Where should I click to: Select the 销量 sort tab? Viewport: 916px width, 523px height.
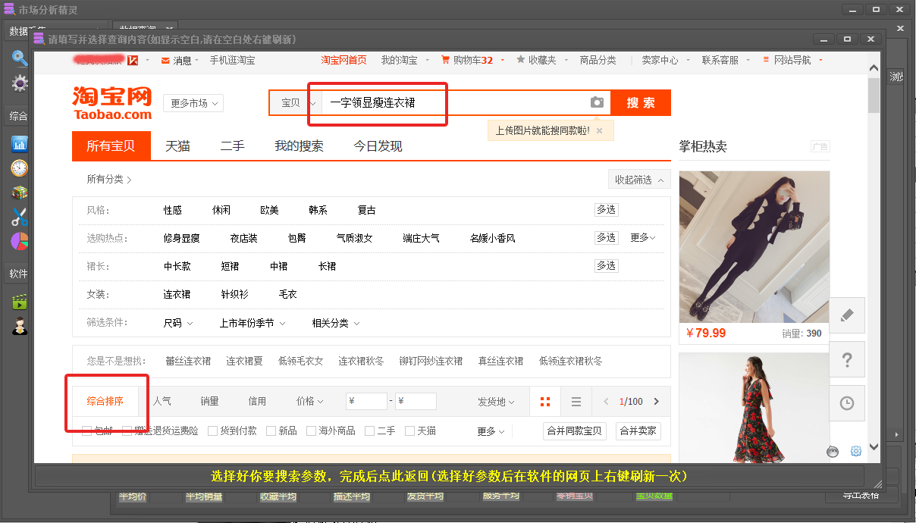[209, 402]
